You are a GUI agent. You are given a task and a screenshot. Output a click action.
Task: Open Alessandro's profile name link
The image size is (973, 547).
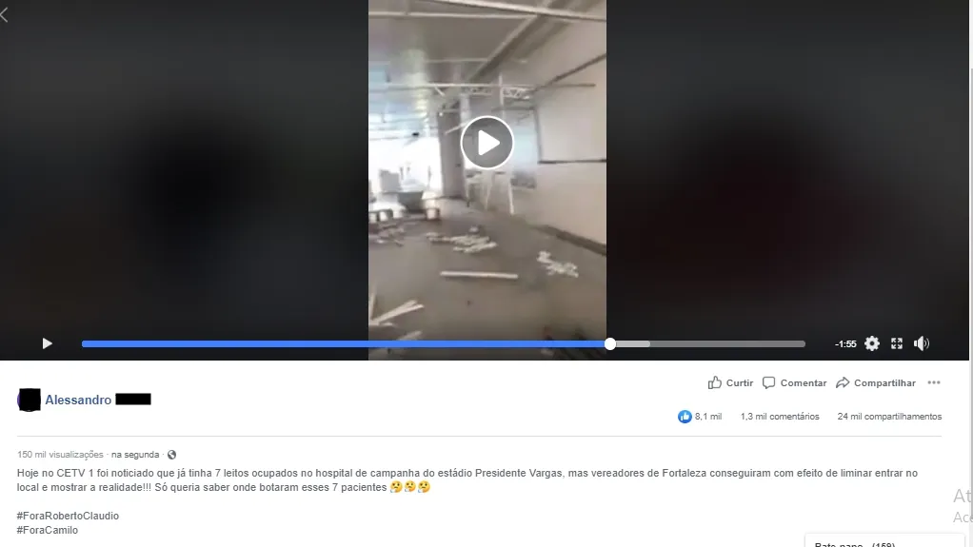pos(78,400)
